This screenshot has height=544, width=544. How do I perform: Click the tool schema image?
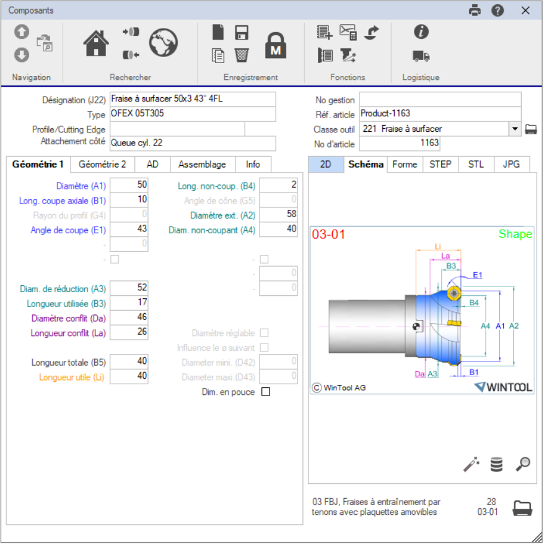[421, 311]
